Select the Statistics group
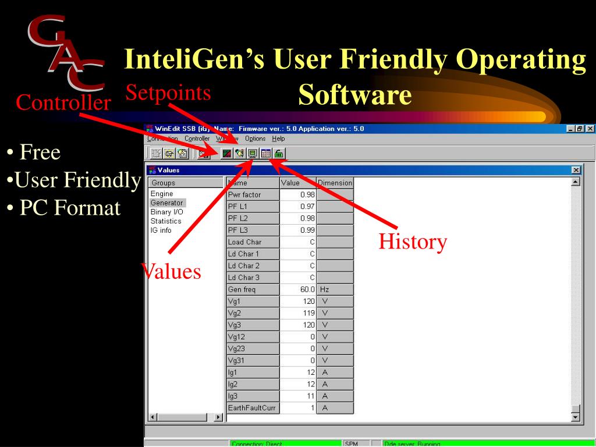This screenshot has width=596, height=447. (x=166, y=221)
